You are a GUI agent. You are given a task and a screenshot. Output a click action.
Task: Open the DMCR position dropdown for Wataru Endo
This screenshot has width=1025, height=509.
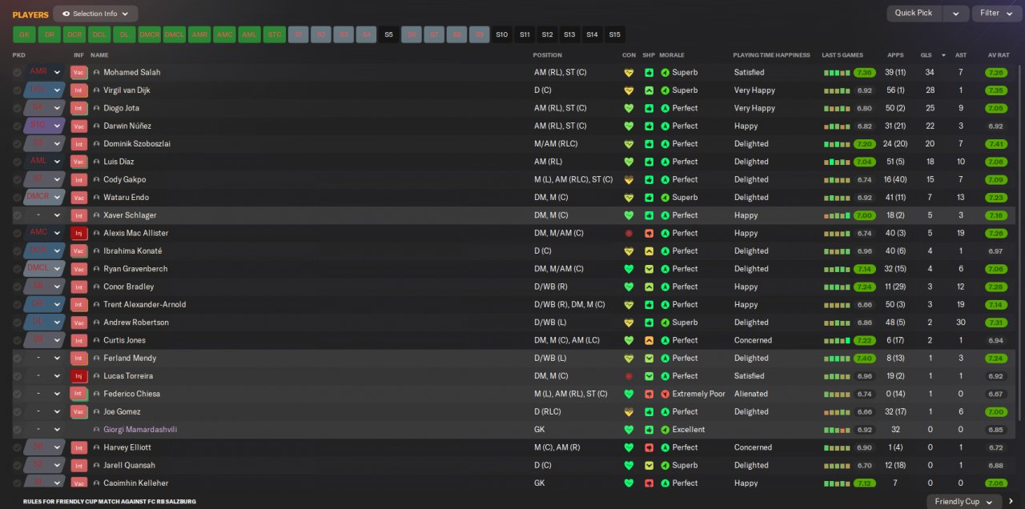(58, 198)
